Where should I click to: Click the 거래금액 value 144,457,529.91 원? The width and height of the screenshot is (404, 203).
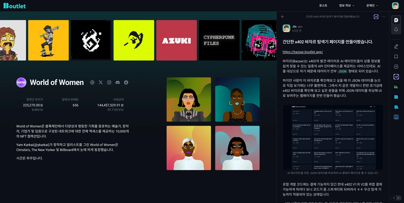point(110,105)
